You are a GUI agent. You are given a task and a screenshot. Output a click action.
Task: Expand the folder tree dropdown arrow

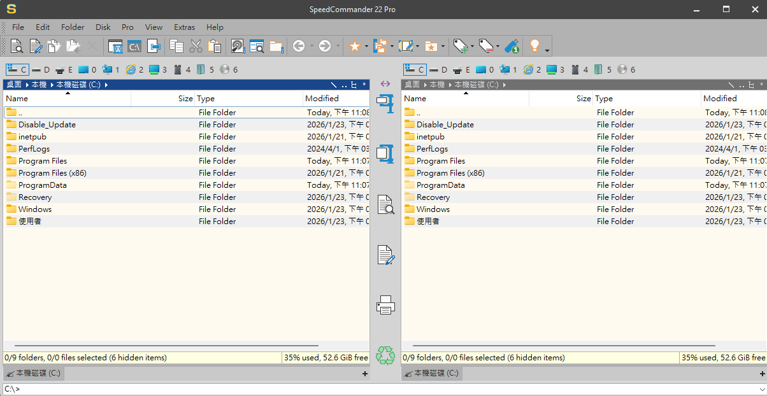(x=392, y=46)
